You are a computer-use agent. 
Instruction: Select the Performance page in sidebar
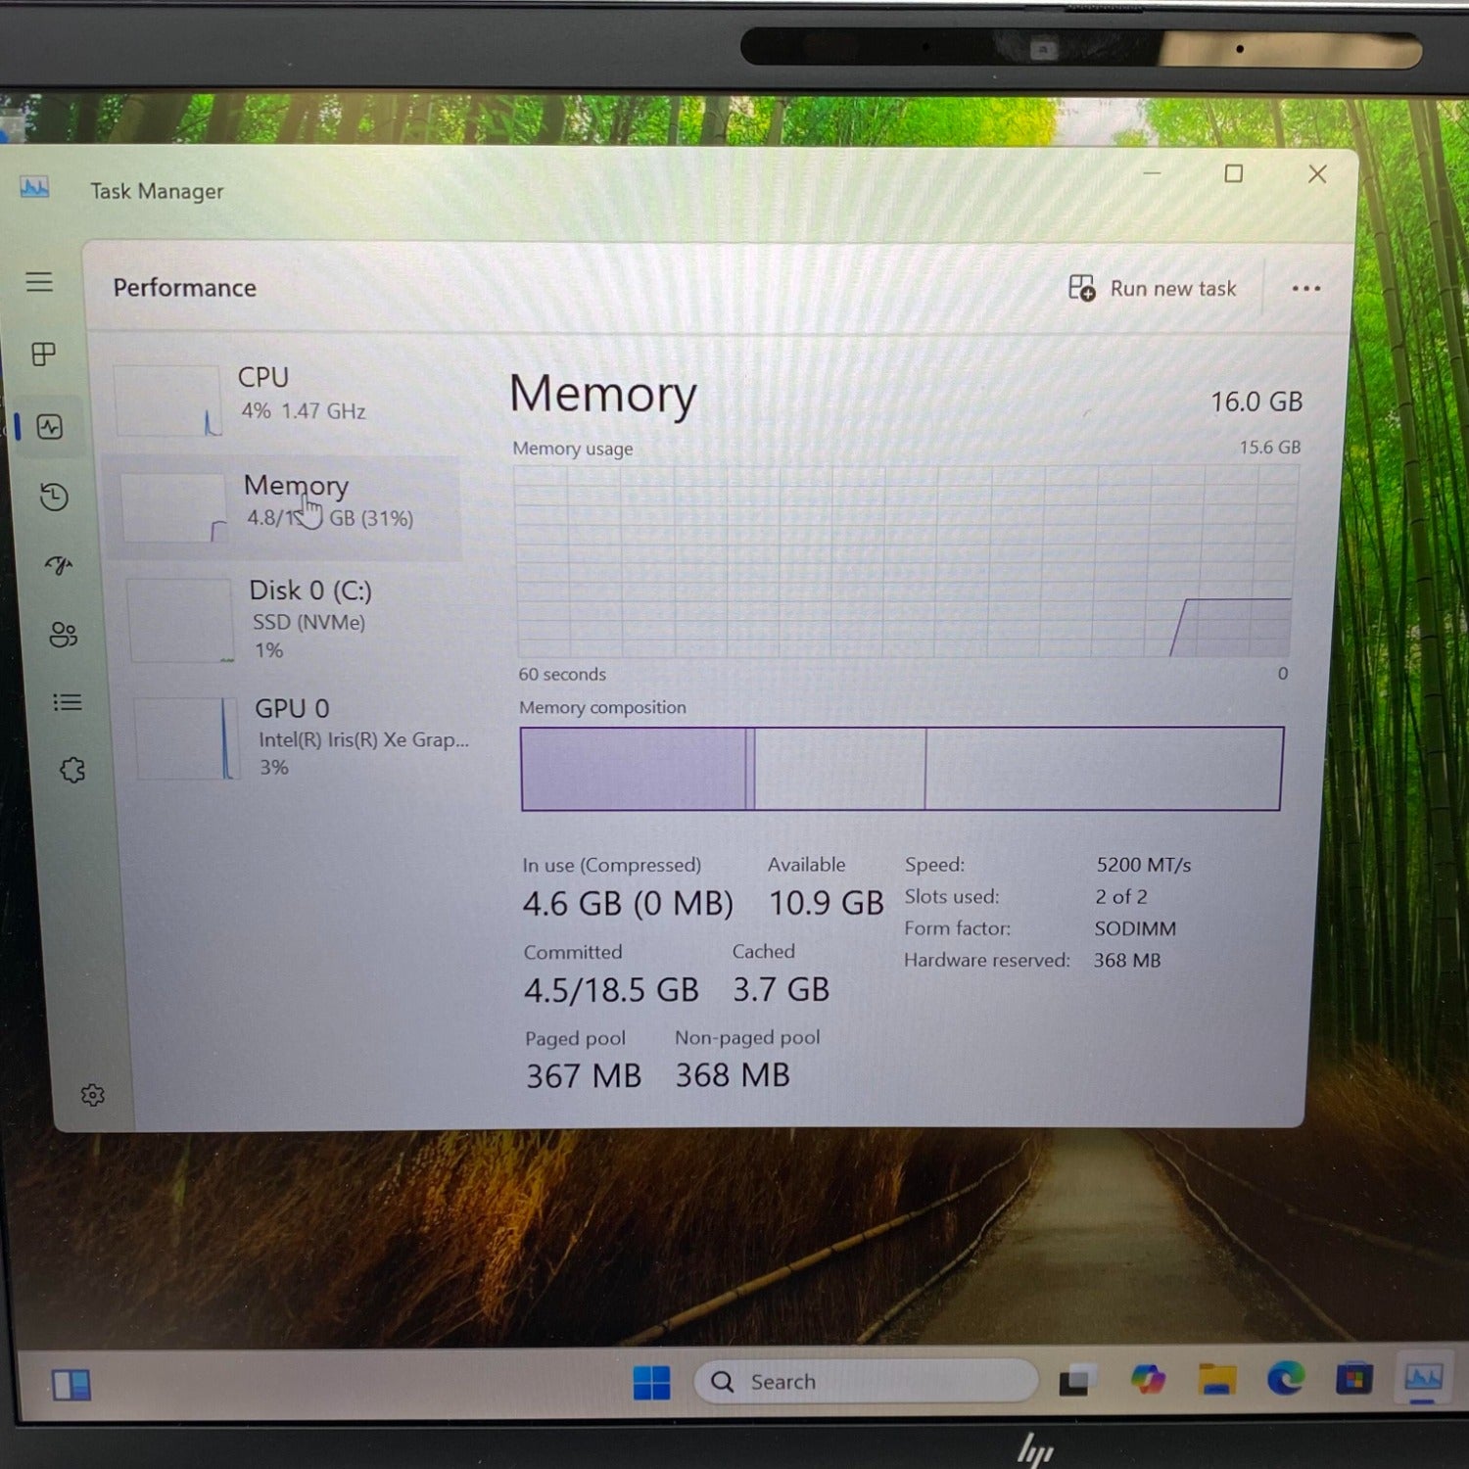(49, 427)
